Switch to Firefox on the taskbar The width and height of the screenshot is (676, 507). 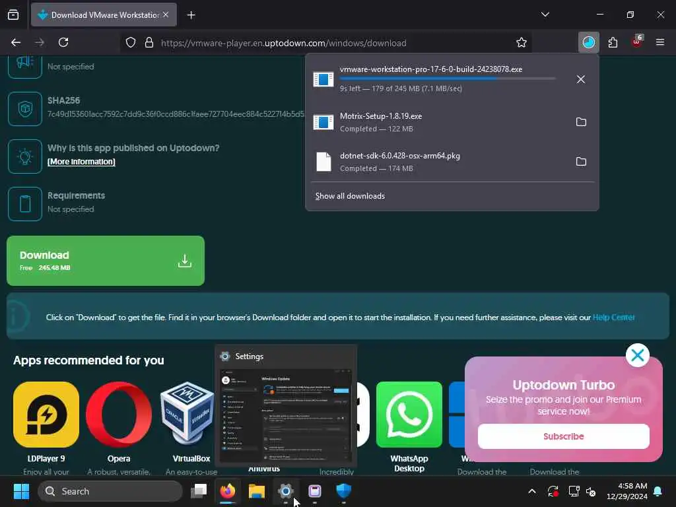tap(228, 490)
